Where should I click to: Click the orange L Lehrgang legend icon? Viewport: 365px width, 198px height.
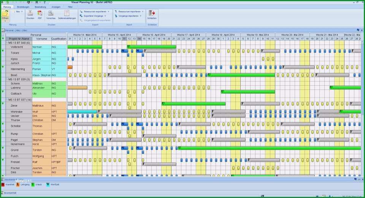coord(18,184)
